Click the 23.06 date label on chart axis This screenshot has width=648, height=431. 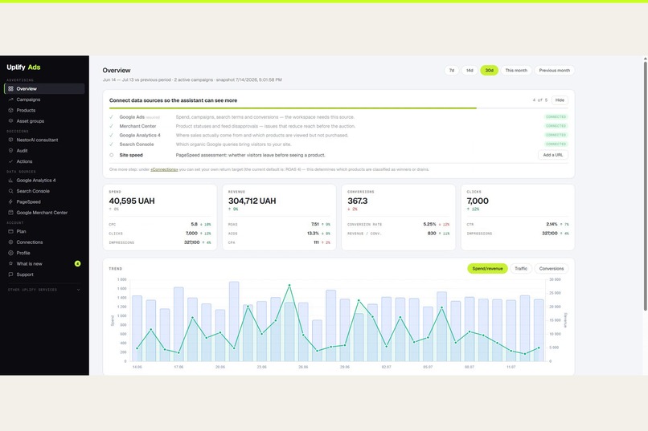tap(261, 367)
